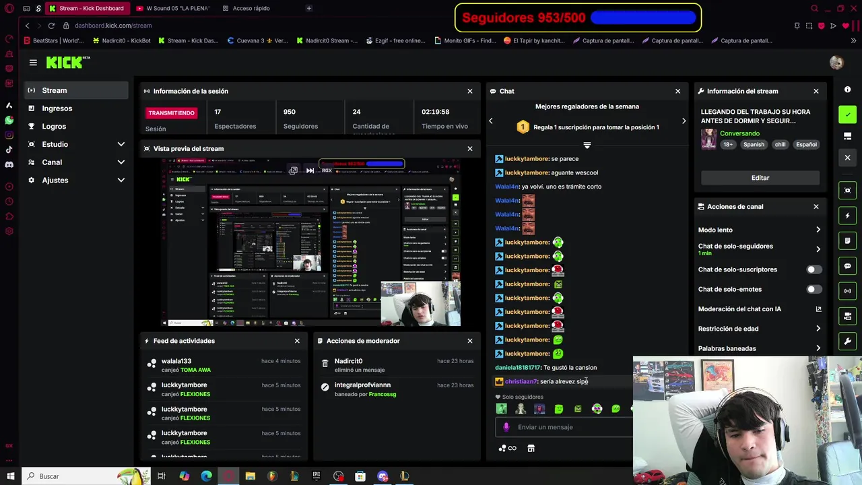Click the blue follower goal progress bar
Screen dimensions: 862x485
coord(643,18)
